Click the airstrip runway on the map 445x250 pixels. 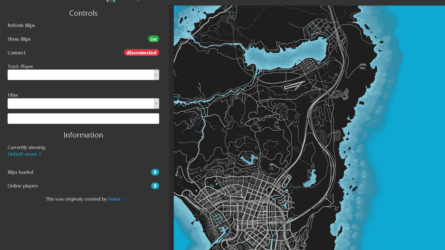pyautogui.click(x=295, y=85)
